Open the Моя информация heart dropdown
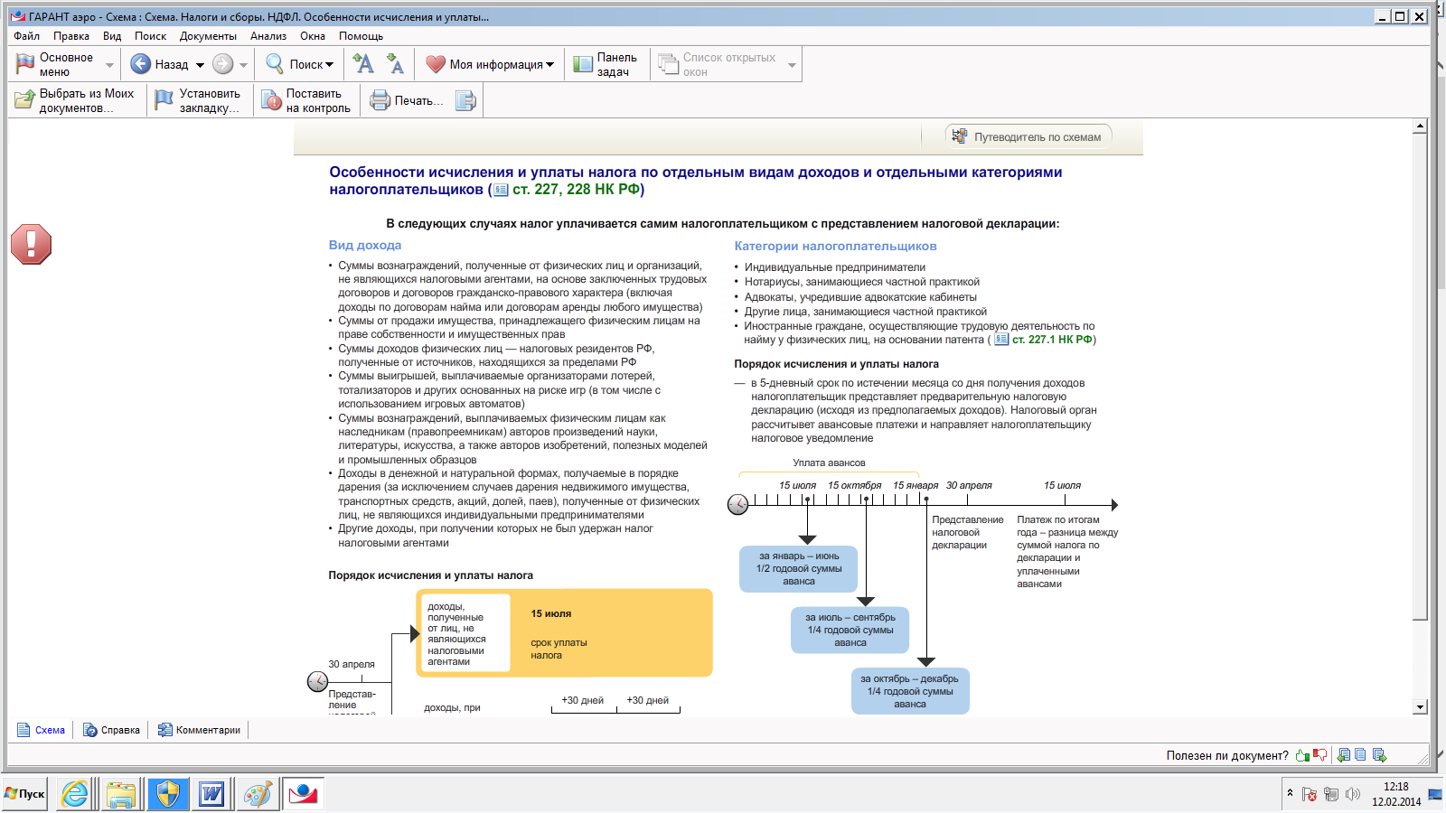The image size is (1446, 813). (x=489, y=64)
